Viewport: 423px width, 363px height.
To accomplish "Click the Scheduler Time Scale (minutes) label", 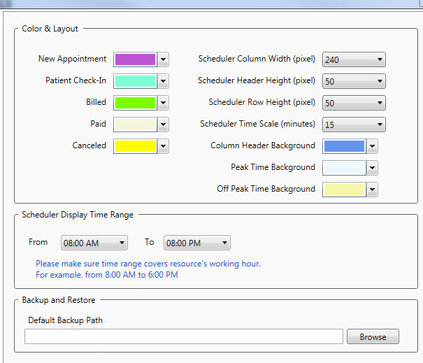I will pyautogui.click(x=257, y=124).
